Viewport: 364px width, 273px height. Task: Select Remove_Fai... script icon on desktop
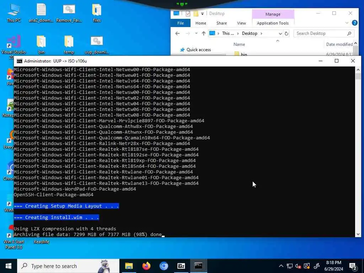click(x=69, y=13)
